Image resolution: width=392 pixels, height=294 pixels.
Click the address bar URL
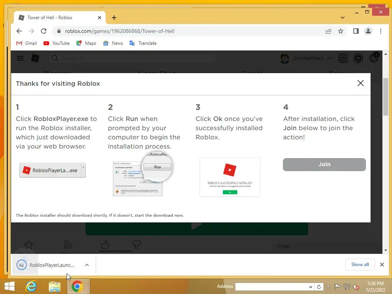119,31
